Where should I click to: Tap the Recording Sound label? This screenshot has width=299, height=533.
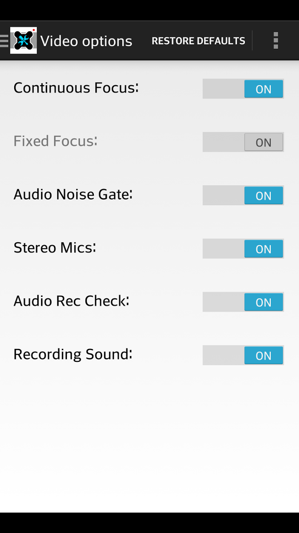click(73, 354)
